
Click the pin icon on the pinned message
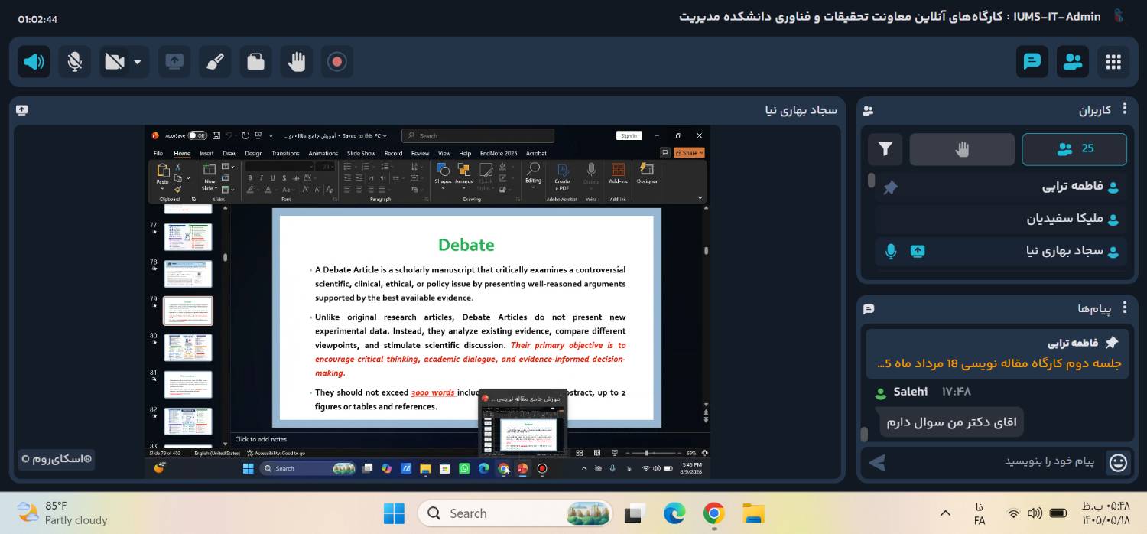click(1112, 343)
